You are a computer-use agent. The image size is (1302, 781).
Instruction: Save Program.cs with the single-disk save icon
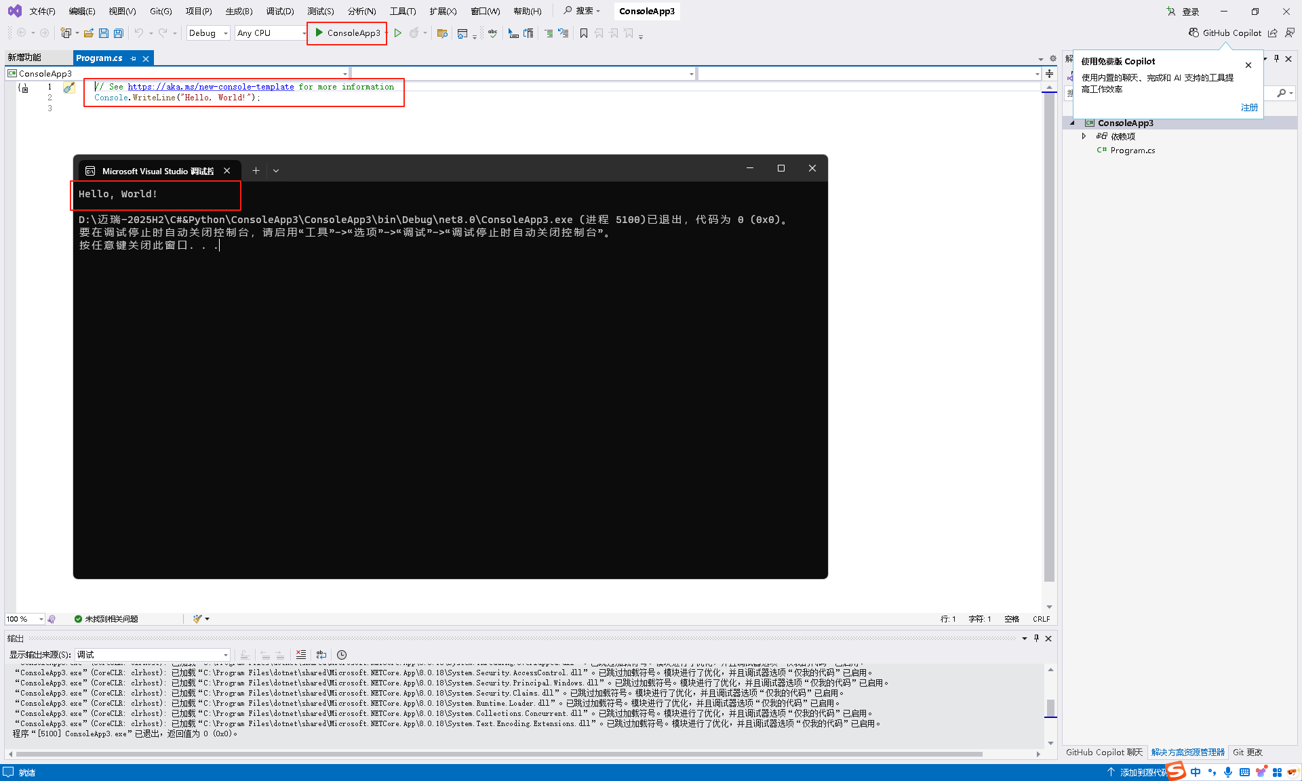[x=104, y=33]
